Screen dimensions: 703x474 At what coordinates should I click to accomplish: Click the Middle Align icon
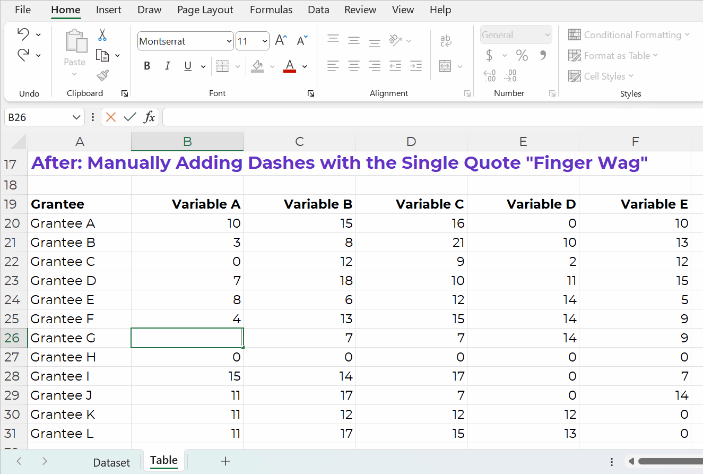(354, 41)
